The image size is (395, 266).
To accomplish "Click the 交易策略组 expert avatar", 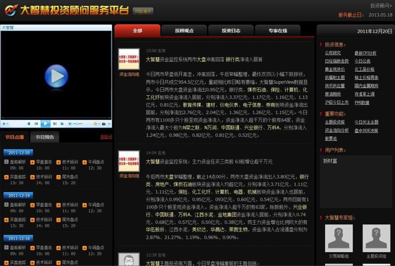I will point(339,238).
